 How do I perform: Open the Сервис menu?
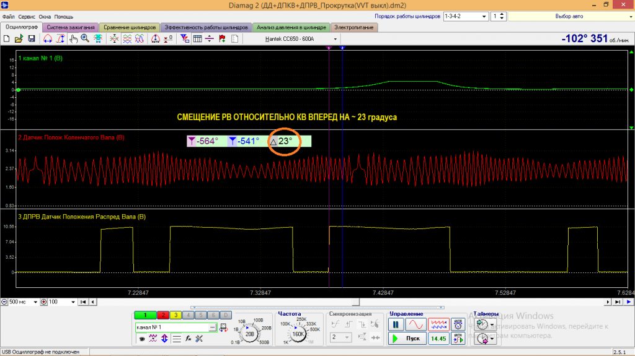click(27, 17)
